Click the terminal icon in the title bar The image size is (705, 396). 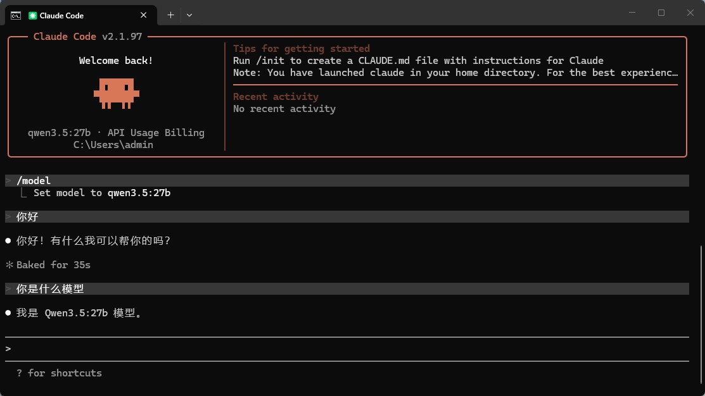(16, 15)
